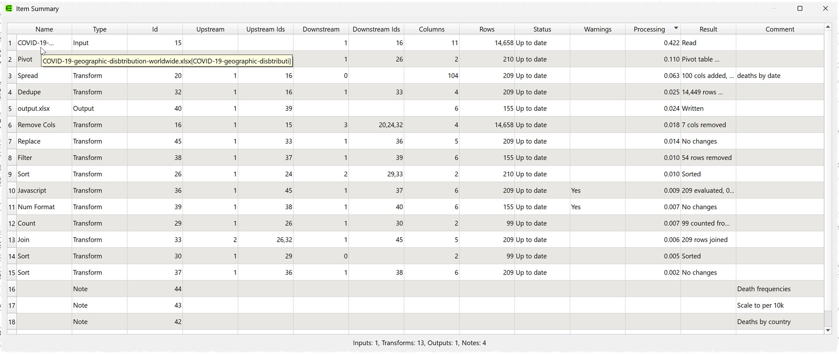839x354 pixels.
Task: Select the Replace name cell
Action: [x=44, y=141]
